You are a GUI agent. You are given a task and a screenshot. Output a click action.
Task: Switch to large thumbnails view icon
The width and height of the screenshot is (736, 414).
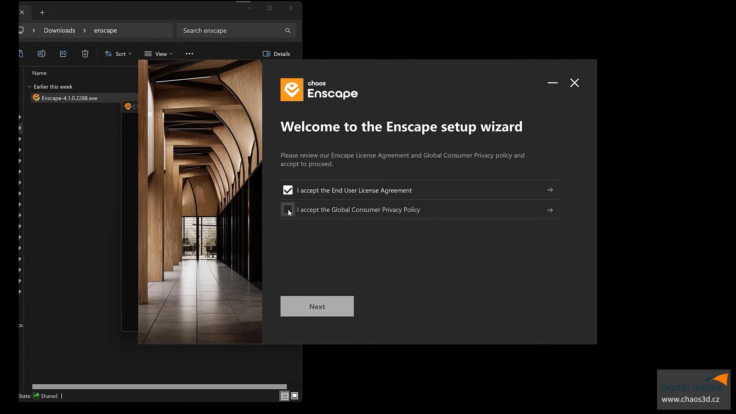coord(294,396)
